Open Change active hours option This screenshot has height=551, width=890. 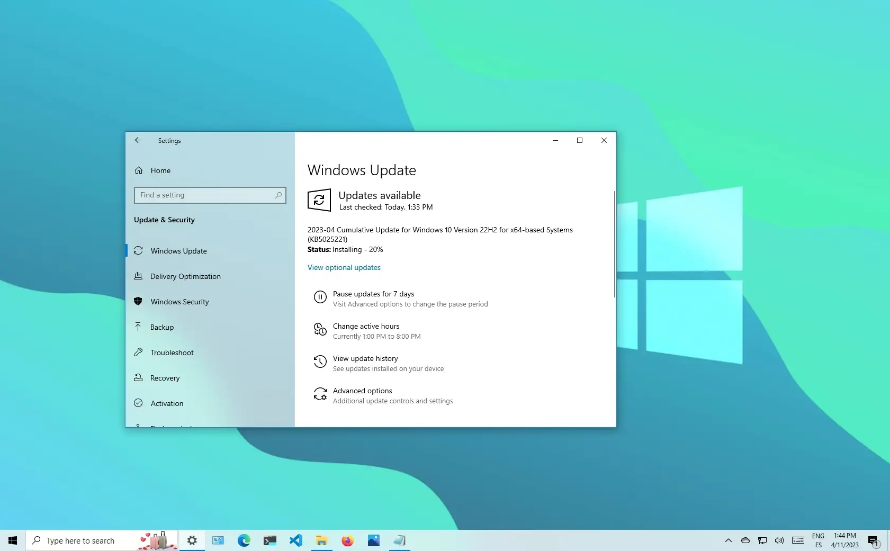pos(366,327)
